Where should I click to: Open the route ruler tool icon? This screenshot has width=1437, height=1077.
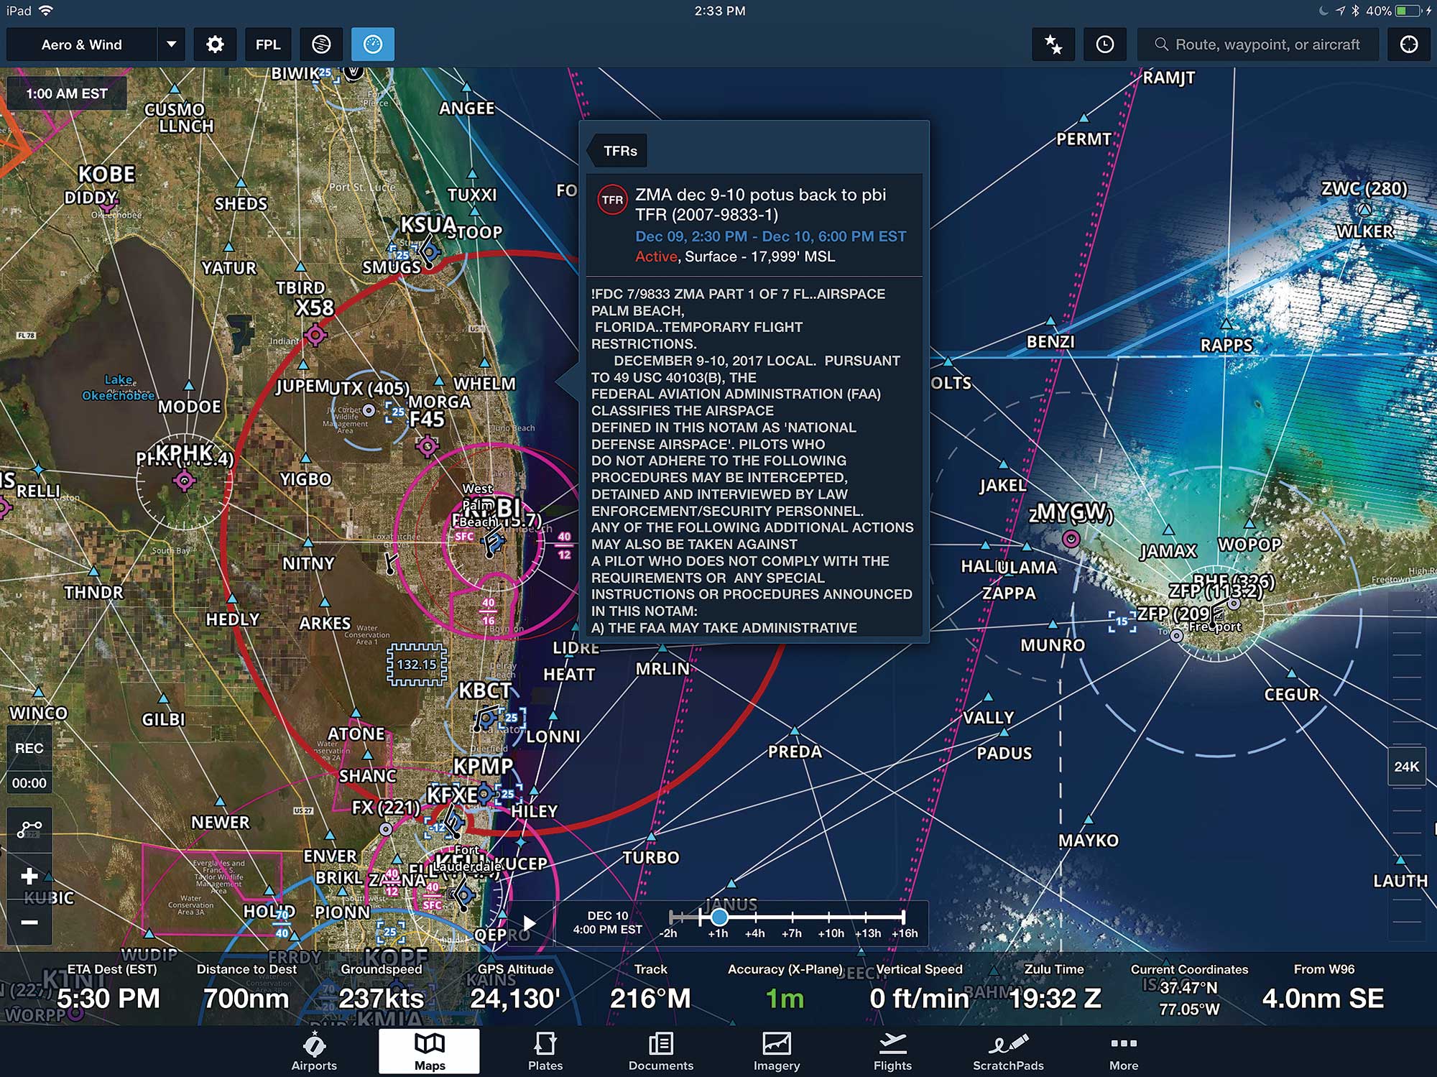click(x=29, y=829)
